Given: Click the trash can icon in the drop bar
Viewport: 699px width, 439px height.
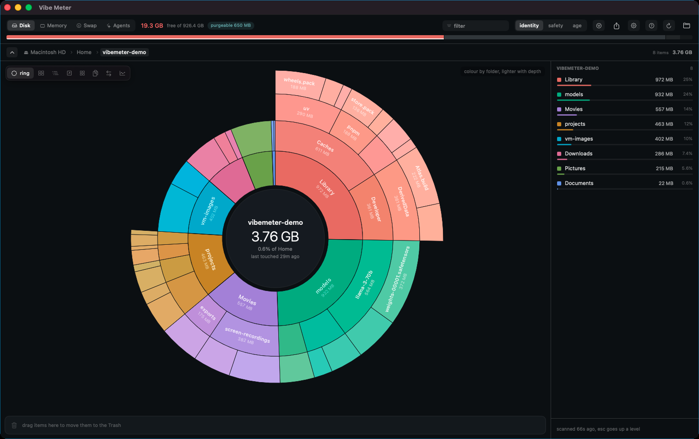Looking at the screenshot, I should click(x=14, y=425).
